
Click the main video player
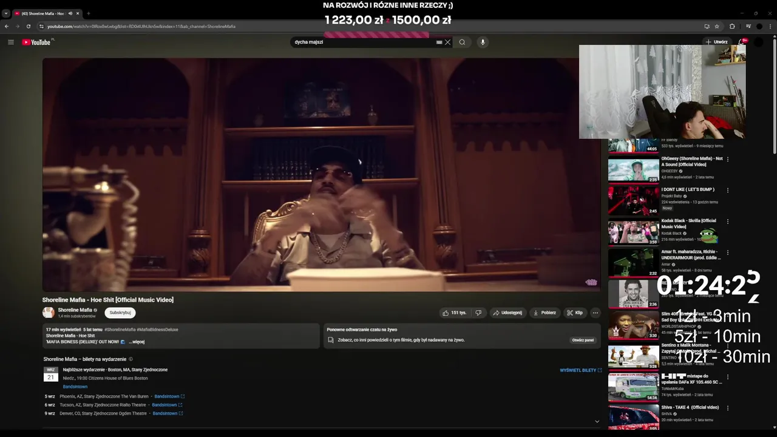tap(321, 175)
